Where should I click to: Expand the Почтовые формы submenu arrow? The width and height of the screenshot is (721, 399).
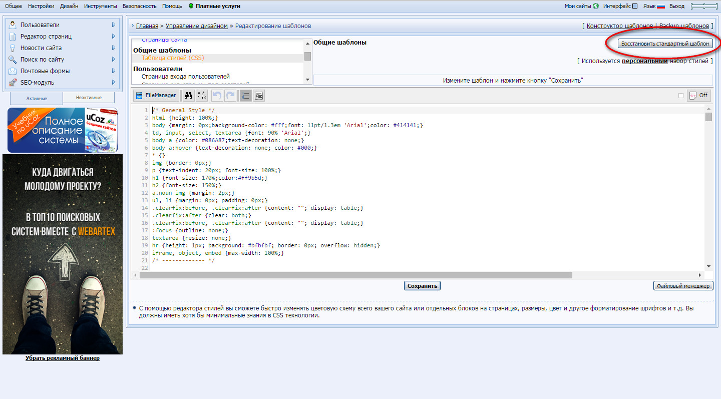tap(114, 71)
